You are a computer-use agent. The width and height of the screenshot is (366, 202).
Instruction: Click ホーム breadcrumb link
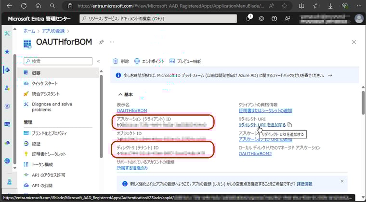point(29,31)
